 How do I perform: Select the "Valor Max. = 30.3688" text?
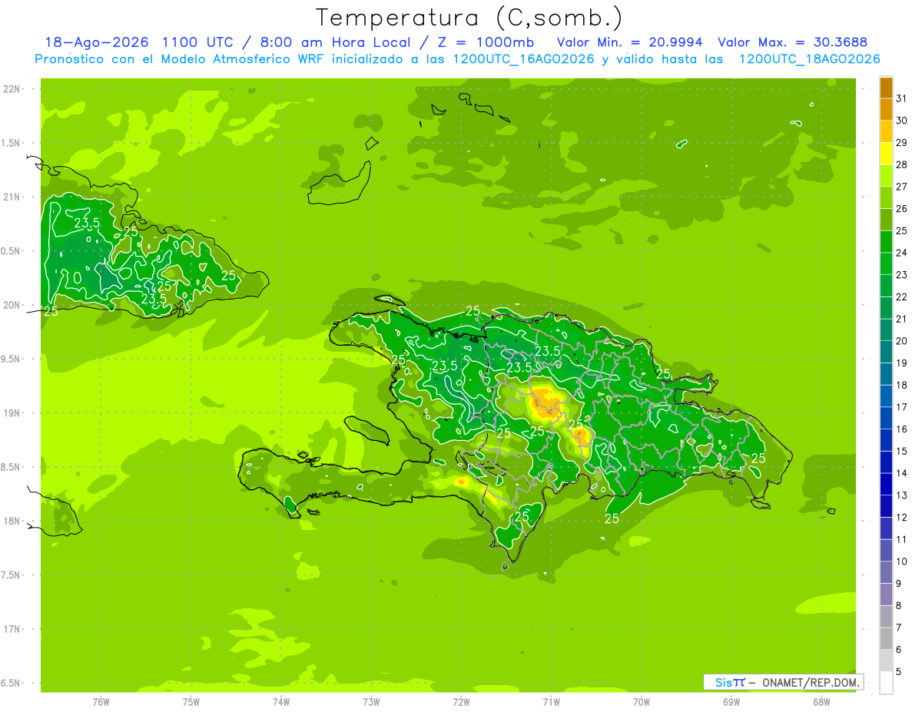(x=792, y=42)
